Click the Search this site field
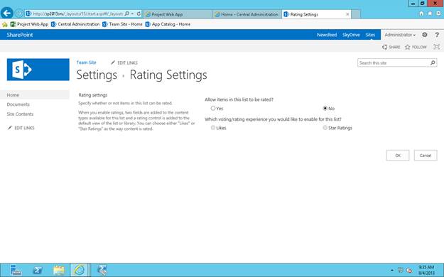Viewport: 444px width, 277px height. (394, 63)
